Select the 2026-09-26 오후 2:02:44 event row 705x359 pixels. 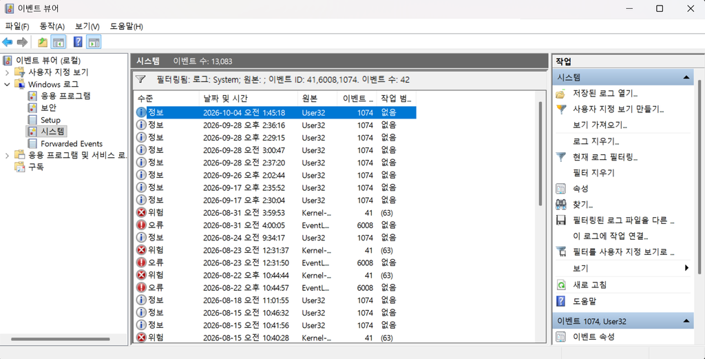[275, 175]
